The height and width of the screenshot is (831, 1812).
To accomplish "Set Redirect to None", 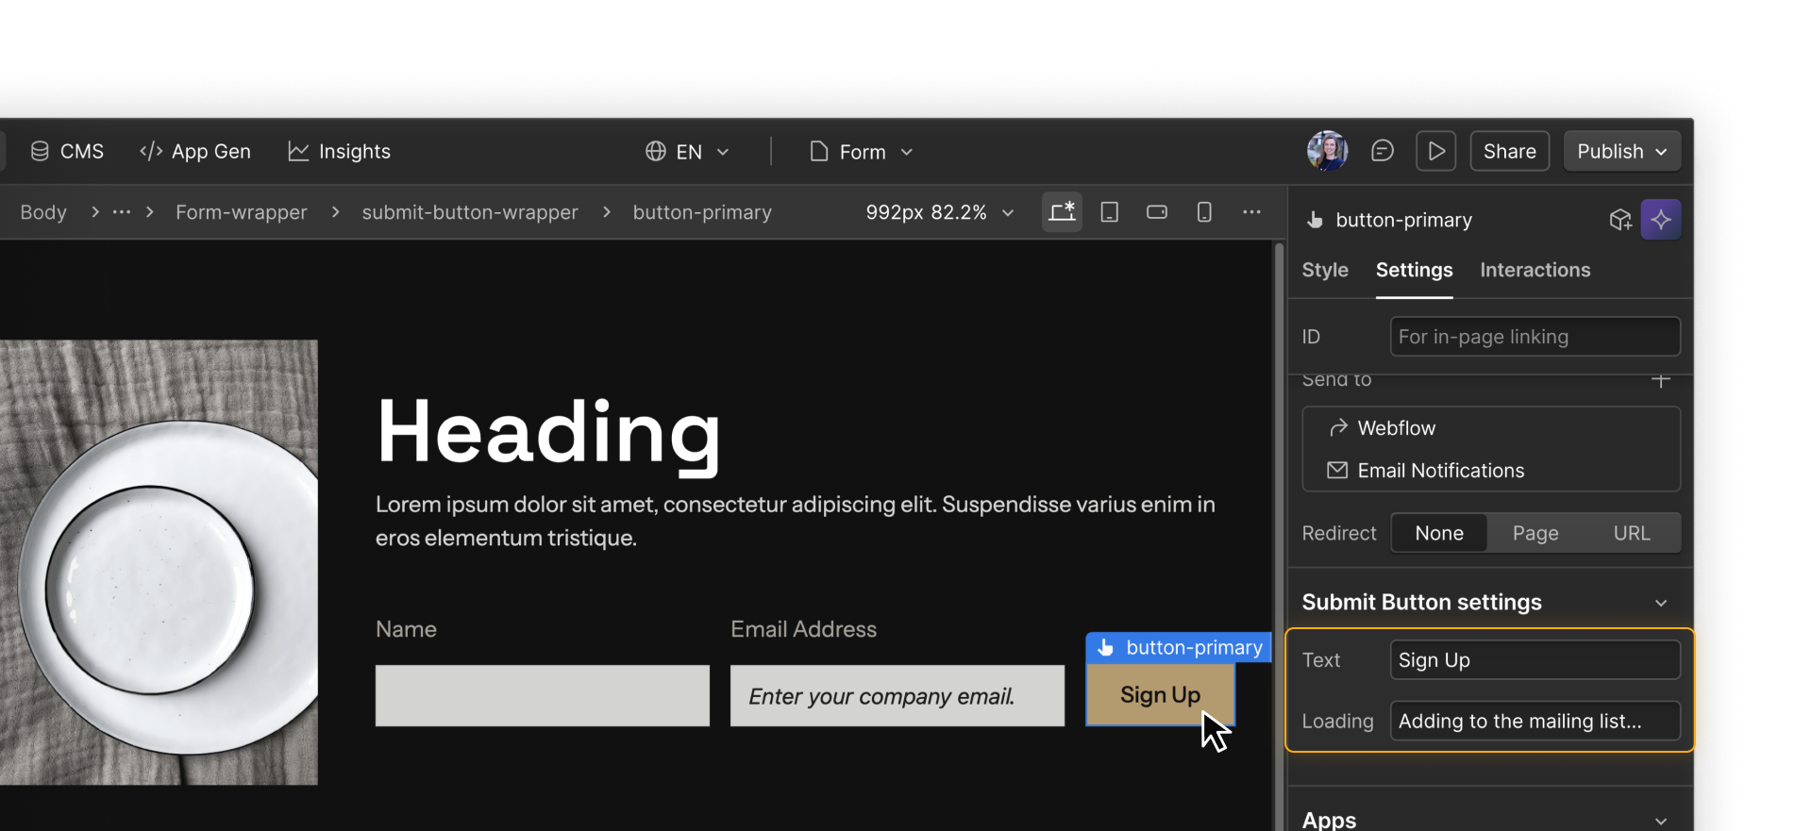I will pos(1439,533).
